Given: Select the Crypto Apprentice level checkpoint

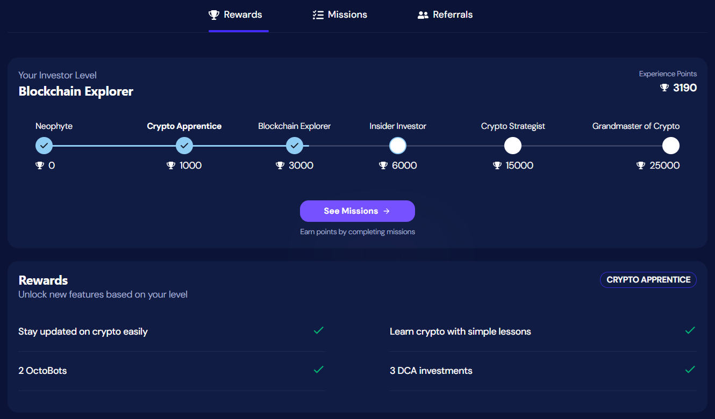Looking at the screenshot, I should 184,146.
